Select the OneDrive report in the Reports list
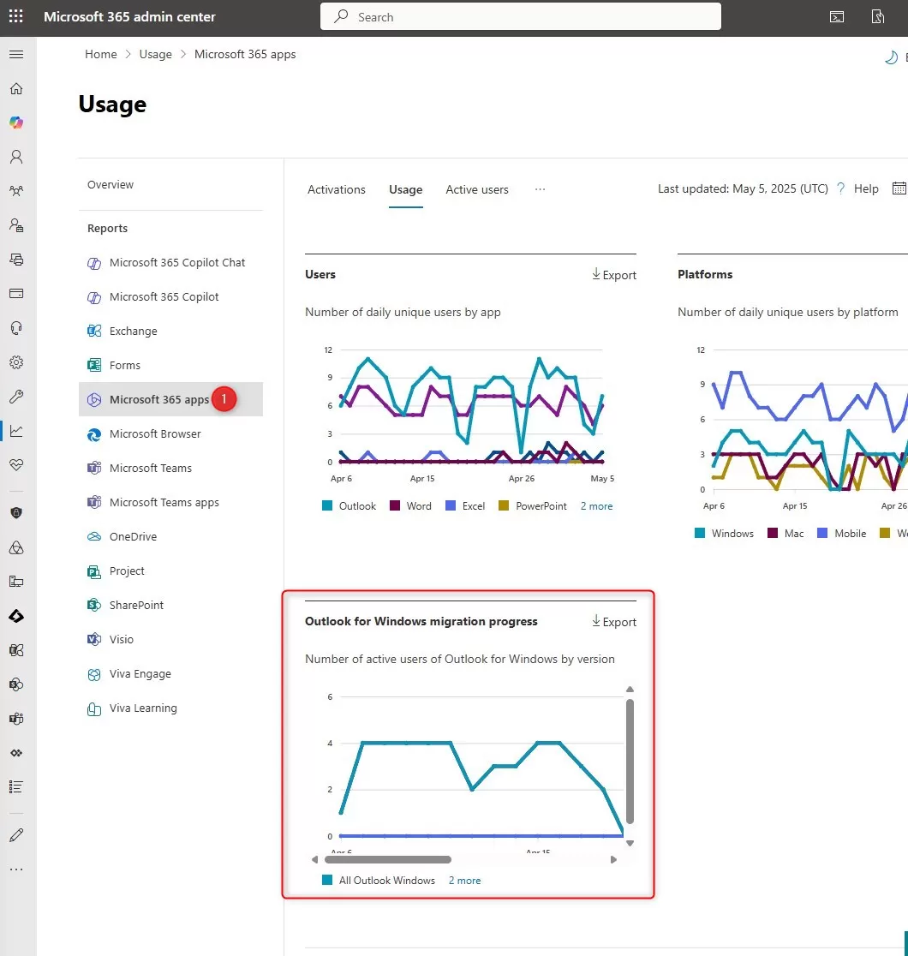The height and width of the screenshot is (956, 908). click(x=170, y=536)
